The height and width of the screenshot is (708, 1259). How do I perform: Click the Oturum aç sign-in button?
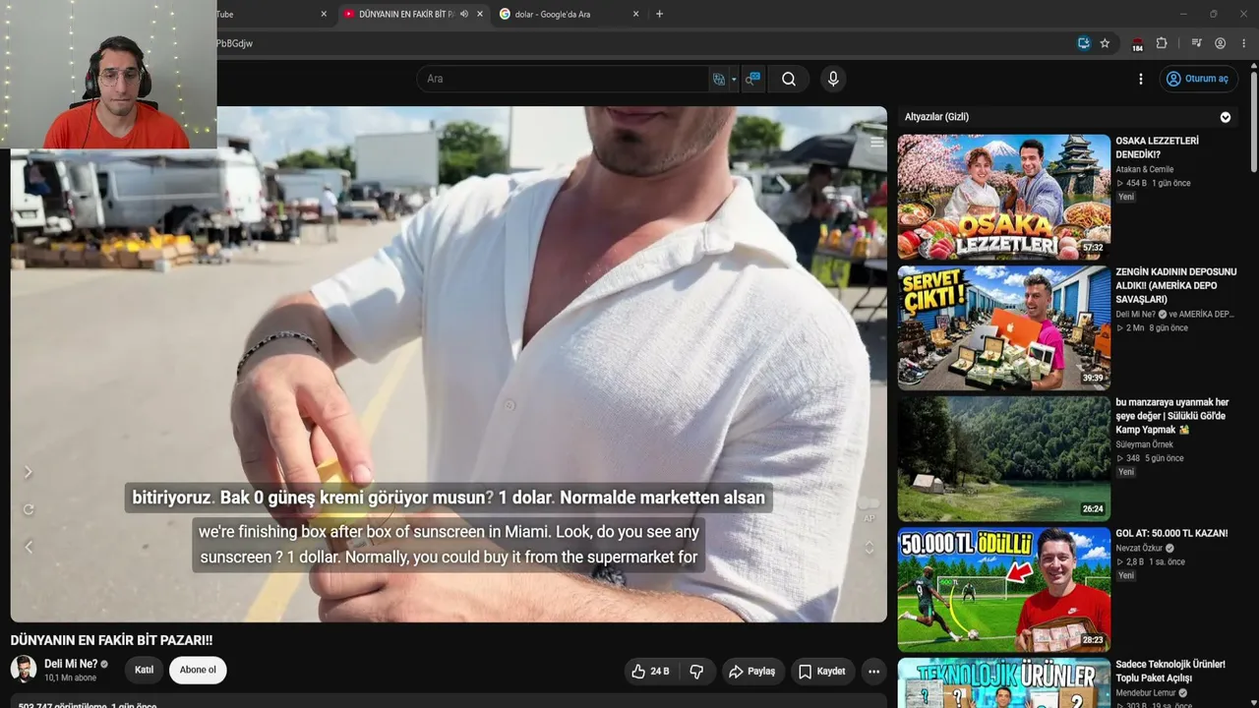[1198, 79]
